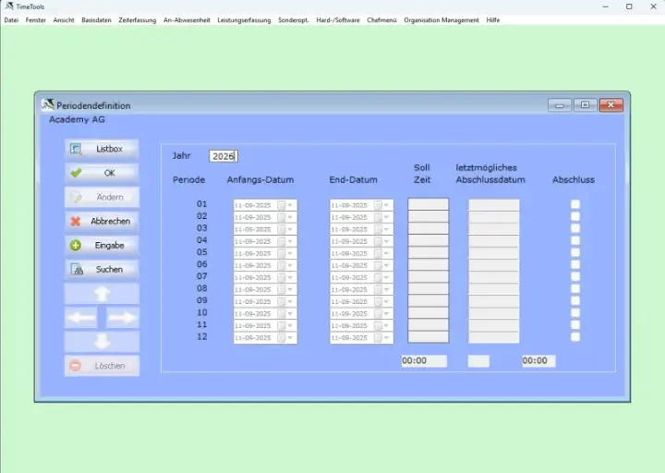Click calendar icon in End-Datum period 02
The height and width of the screenshot is (473, 665).
(x=378, y=217)
